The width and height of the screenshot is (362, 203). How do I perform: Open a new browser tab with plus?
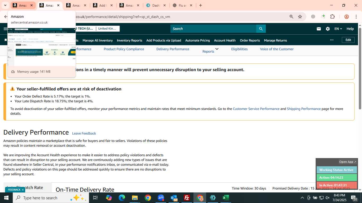pos(201,5)
